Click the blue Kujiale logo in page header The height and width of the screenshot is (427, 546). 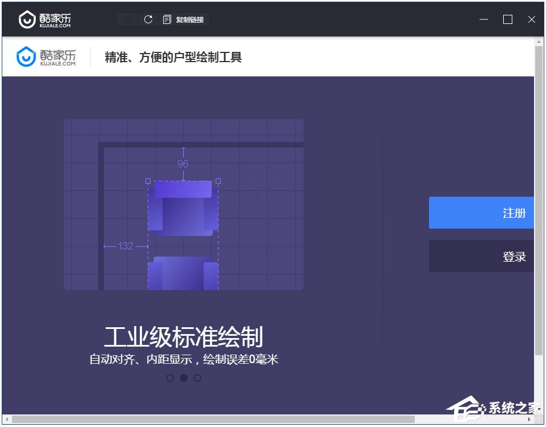[x=46, y=56]
